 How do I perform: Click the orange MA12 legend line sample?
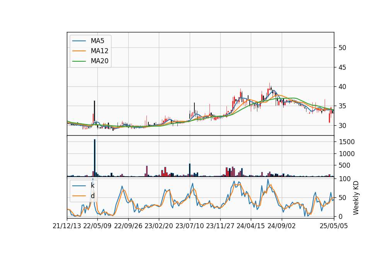click(79, 51)
